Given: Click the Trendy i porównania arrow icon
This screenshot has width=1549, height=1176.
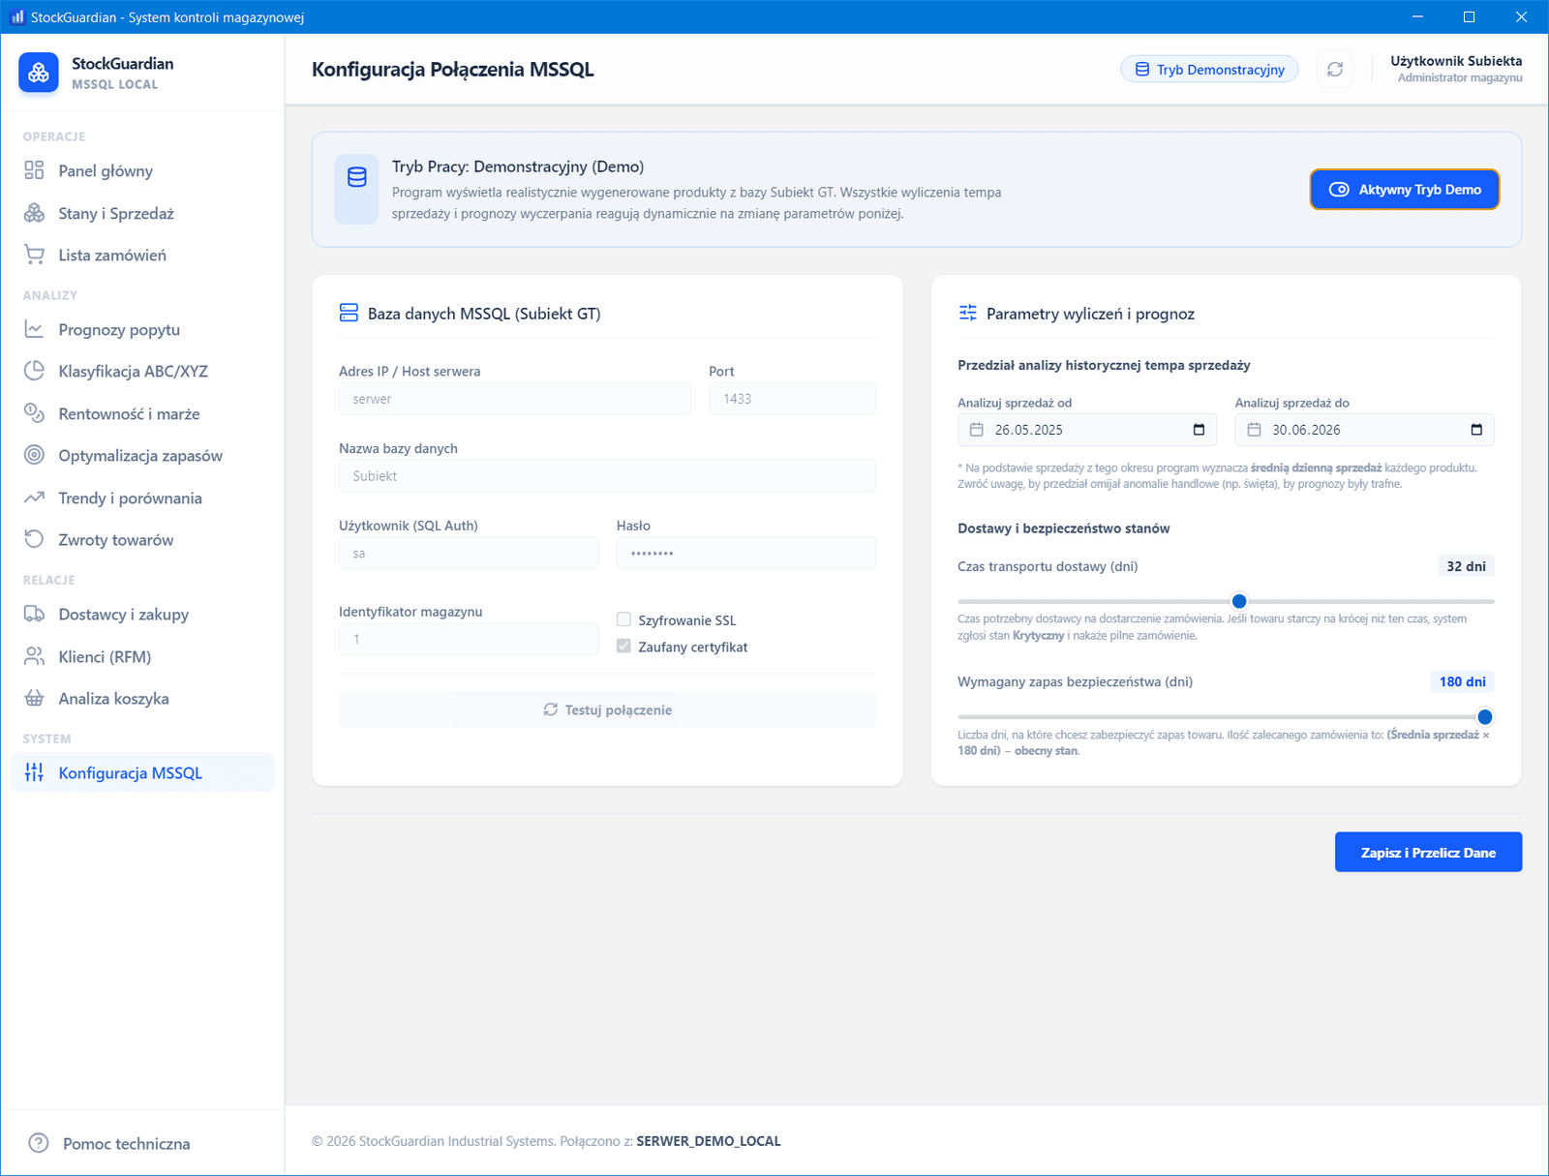Looking at the screenshot, I should click(x=34, y=498).
